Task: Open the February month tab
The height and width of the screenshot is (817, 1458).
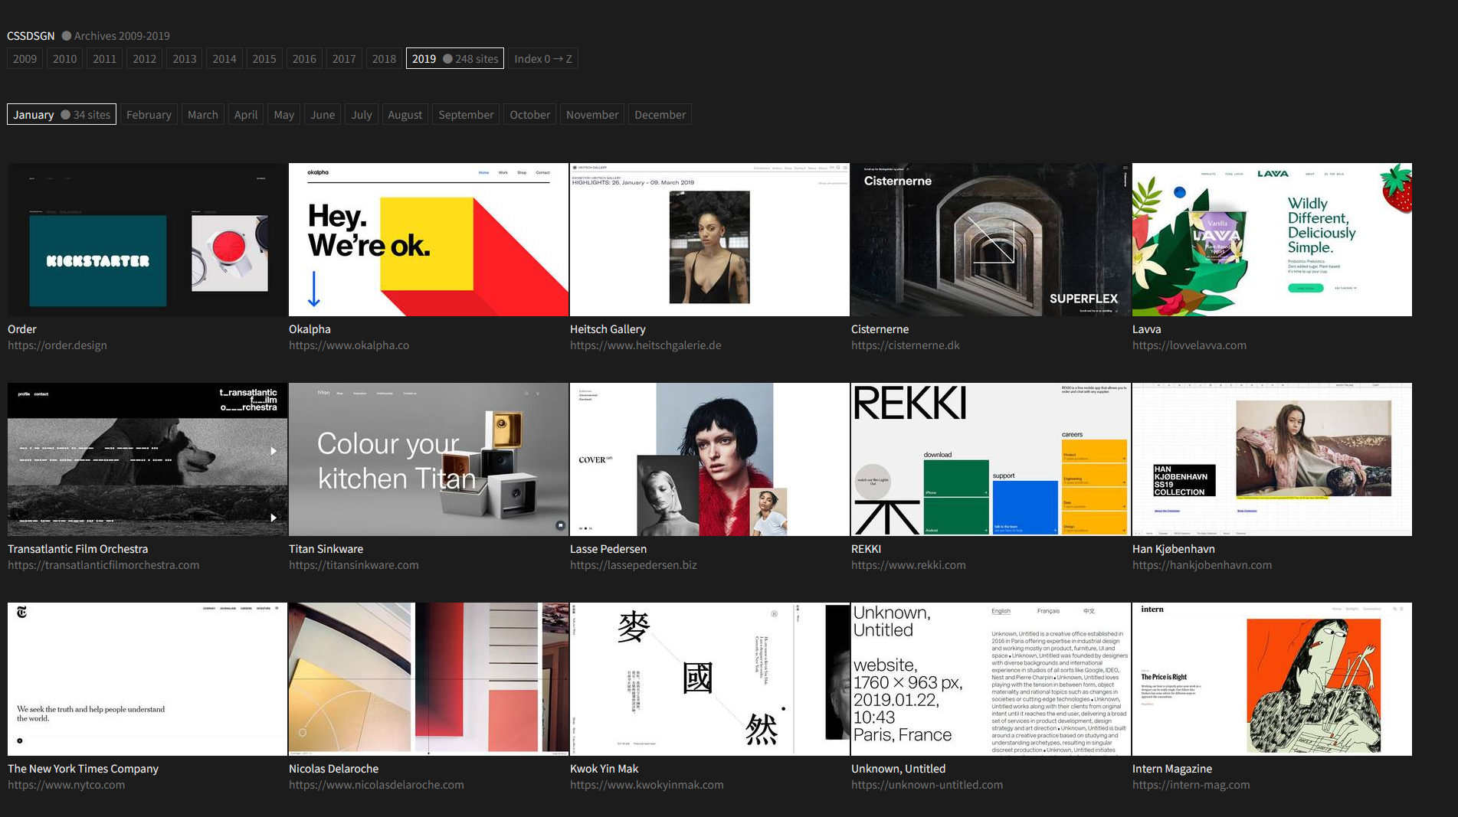Action: coord(149,115)
